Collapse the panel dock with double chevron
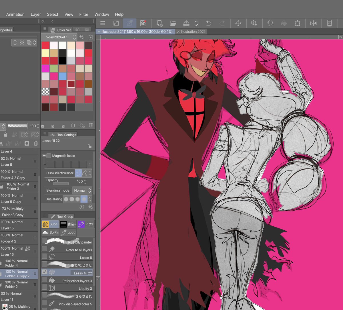Image resolution: width=343 pixels, height=310 pixels. pyautogui.click(x=43, y=21)
